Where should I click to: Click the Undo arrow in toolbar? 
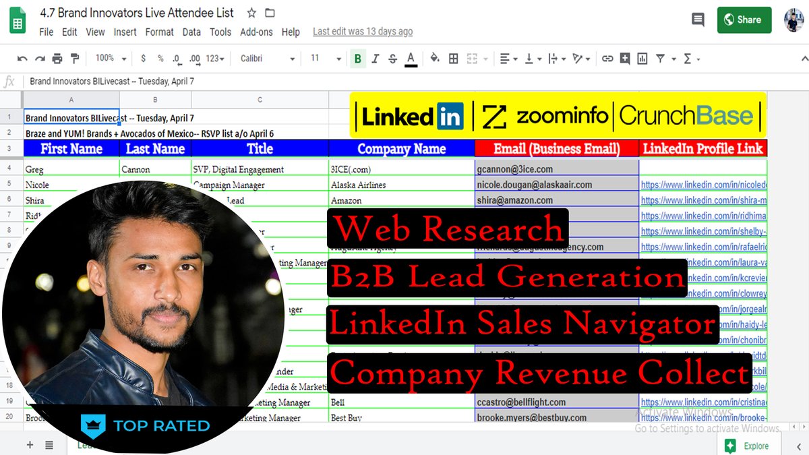(22, 59)
